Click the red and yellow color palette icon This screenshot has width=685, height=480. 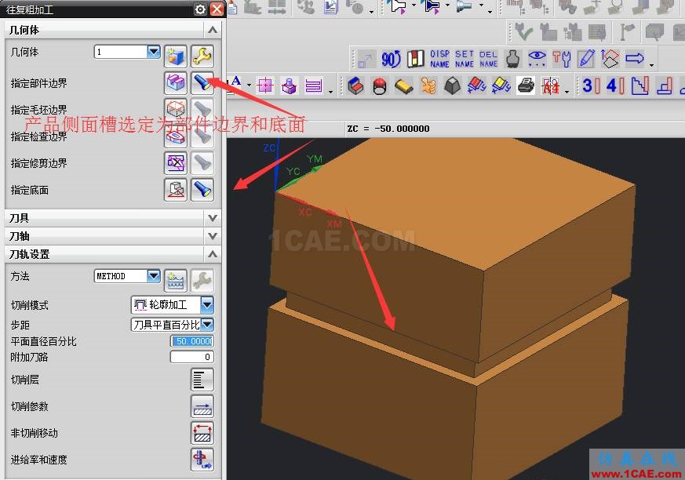pos(415,59)
